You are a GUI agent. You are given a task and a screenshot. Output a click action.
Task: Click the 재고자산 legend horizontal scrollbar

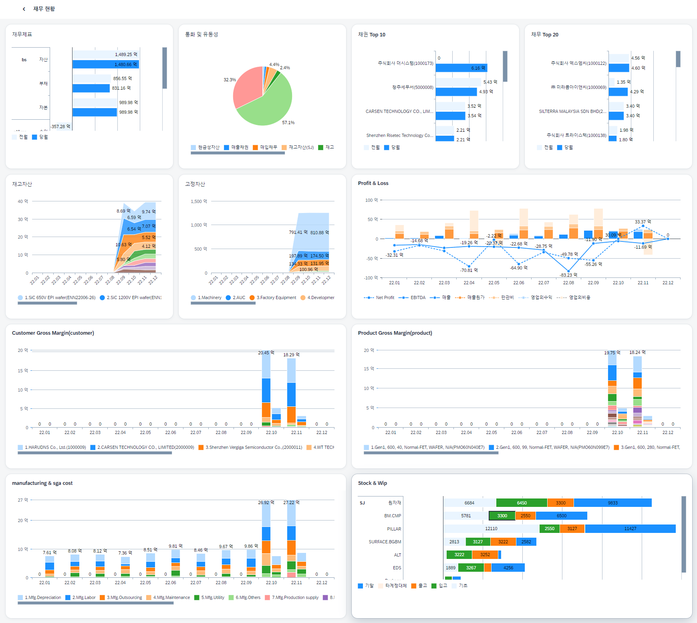point(47,303)
